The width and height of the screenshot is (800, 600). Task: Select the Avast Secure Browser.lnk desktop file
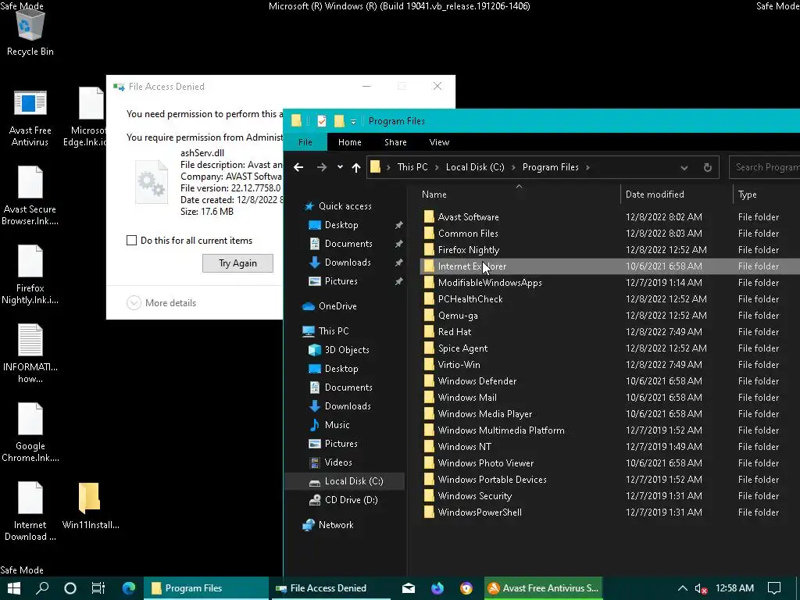30,196
